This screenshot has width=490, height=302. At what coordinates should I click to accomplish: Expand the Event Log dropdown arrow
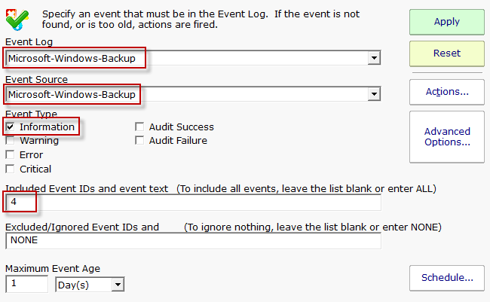pyautogui.click(x=374, y=58)
